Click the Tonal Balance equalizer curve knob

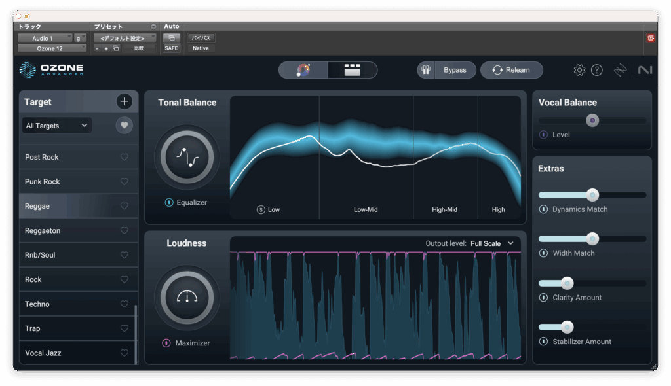tap(187, 156)
